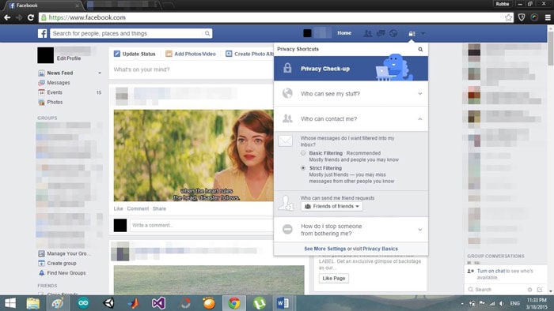The height and width of the screenshot is (311, 554).
Task: Click 'See More Settings' link
Action: pos(325,249)
